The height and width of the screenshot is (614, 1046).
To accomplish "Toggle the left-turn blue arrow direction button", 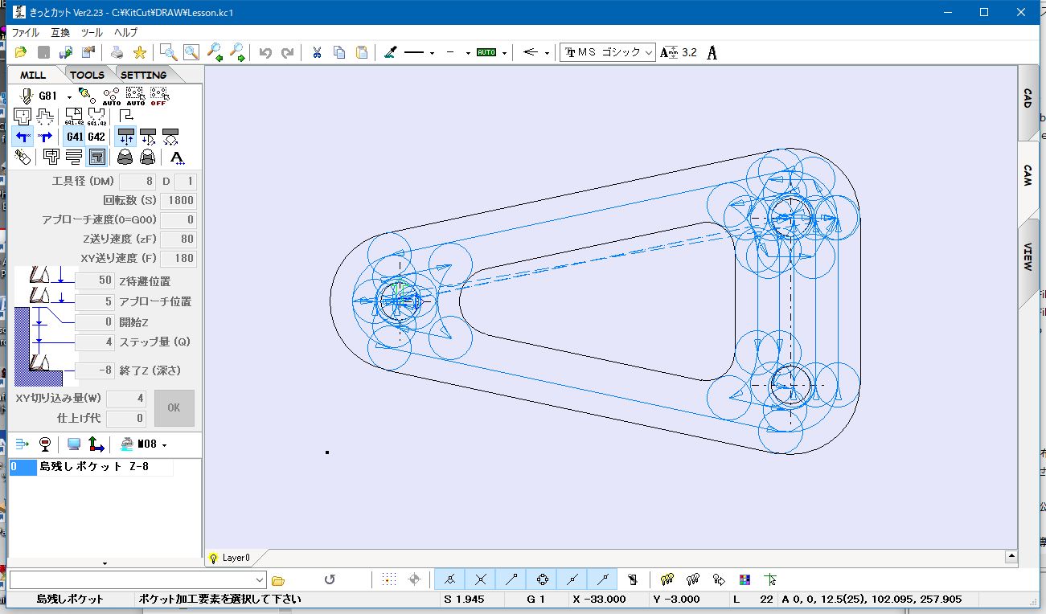I will [x=23, y=137].
